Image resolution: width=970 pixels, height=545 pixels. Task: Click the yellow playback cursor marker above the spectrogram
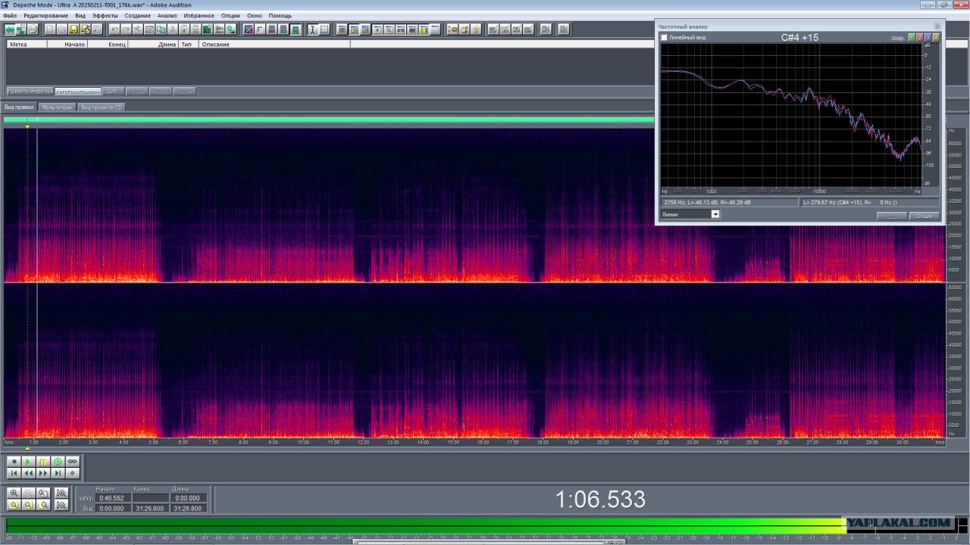(28, 126)
